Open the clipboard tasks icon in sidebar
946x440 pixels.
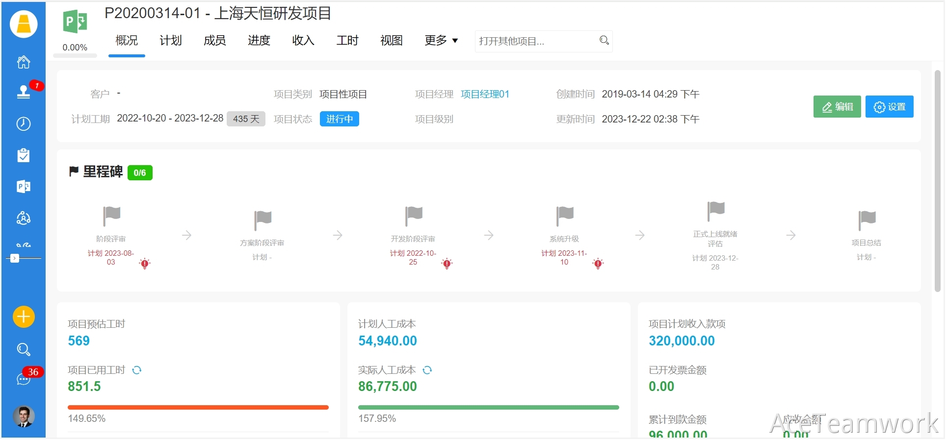pyautogui.click(x=24, y=155)
